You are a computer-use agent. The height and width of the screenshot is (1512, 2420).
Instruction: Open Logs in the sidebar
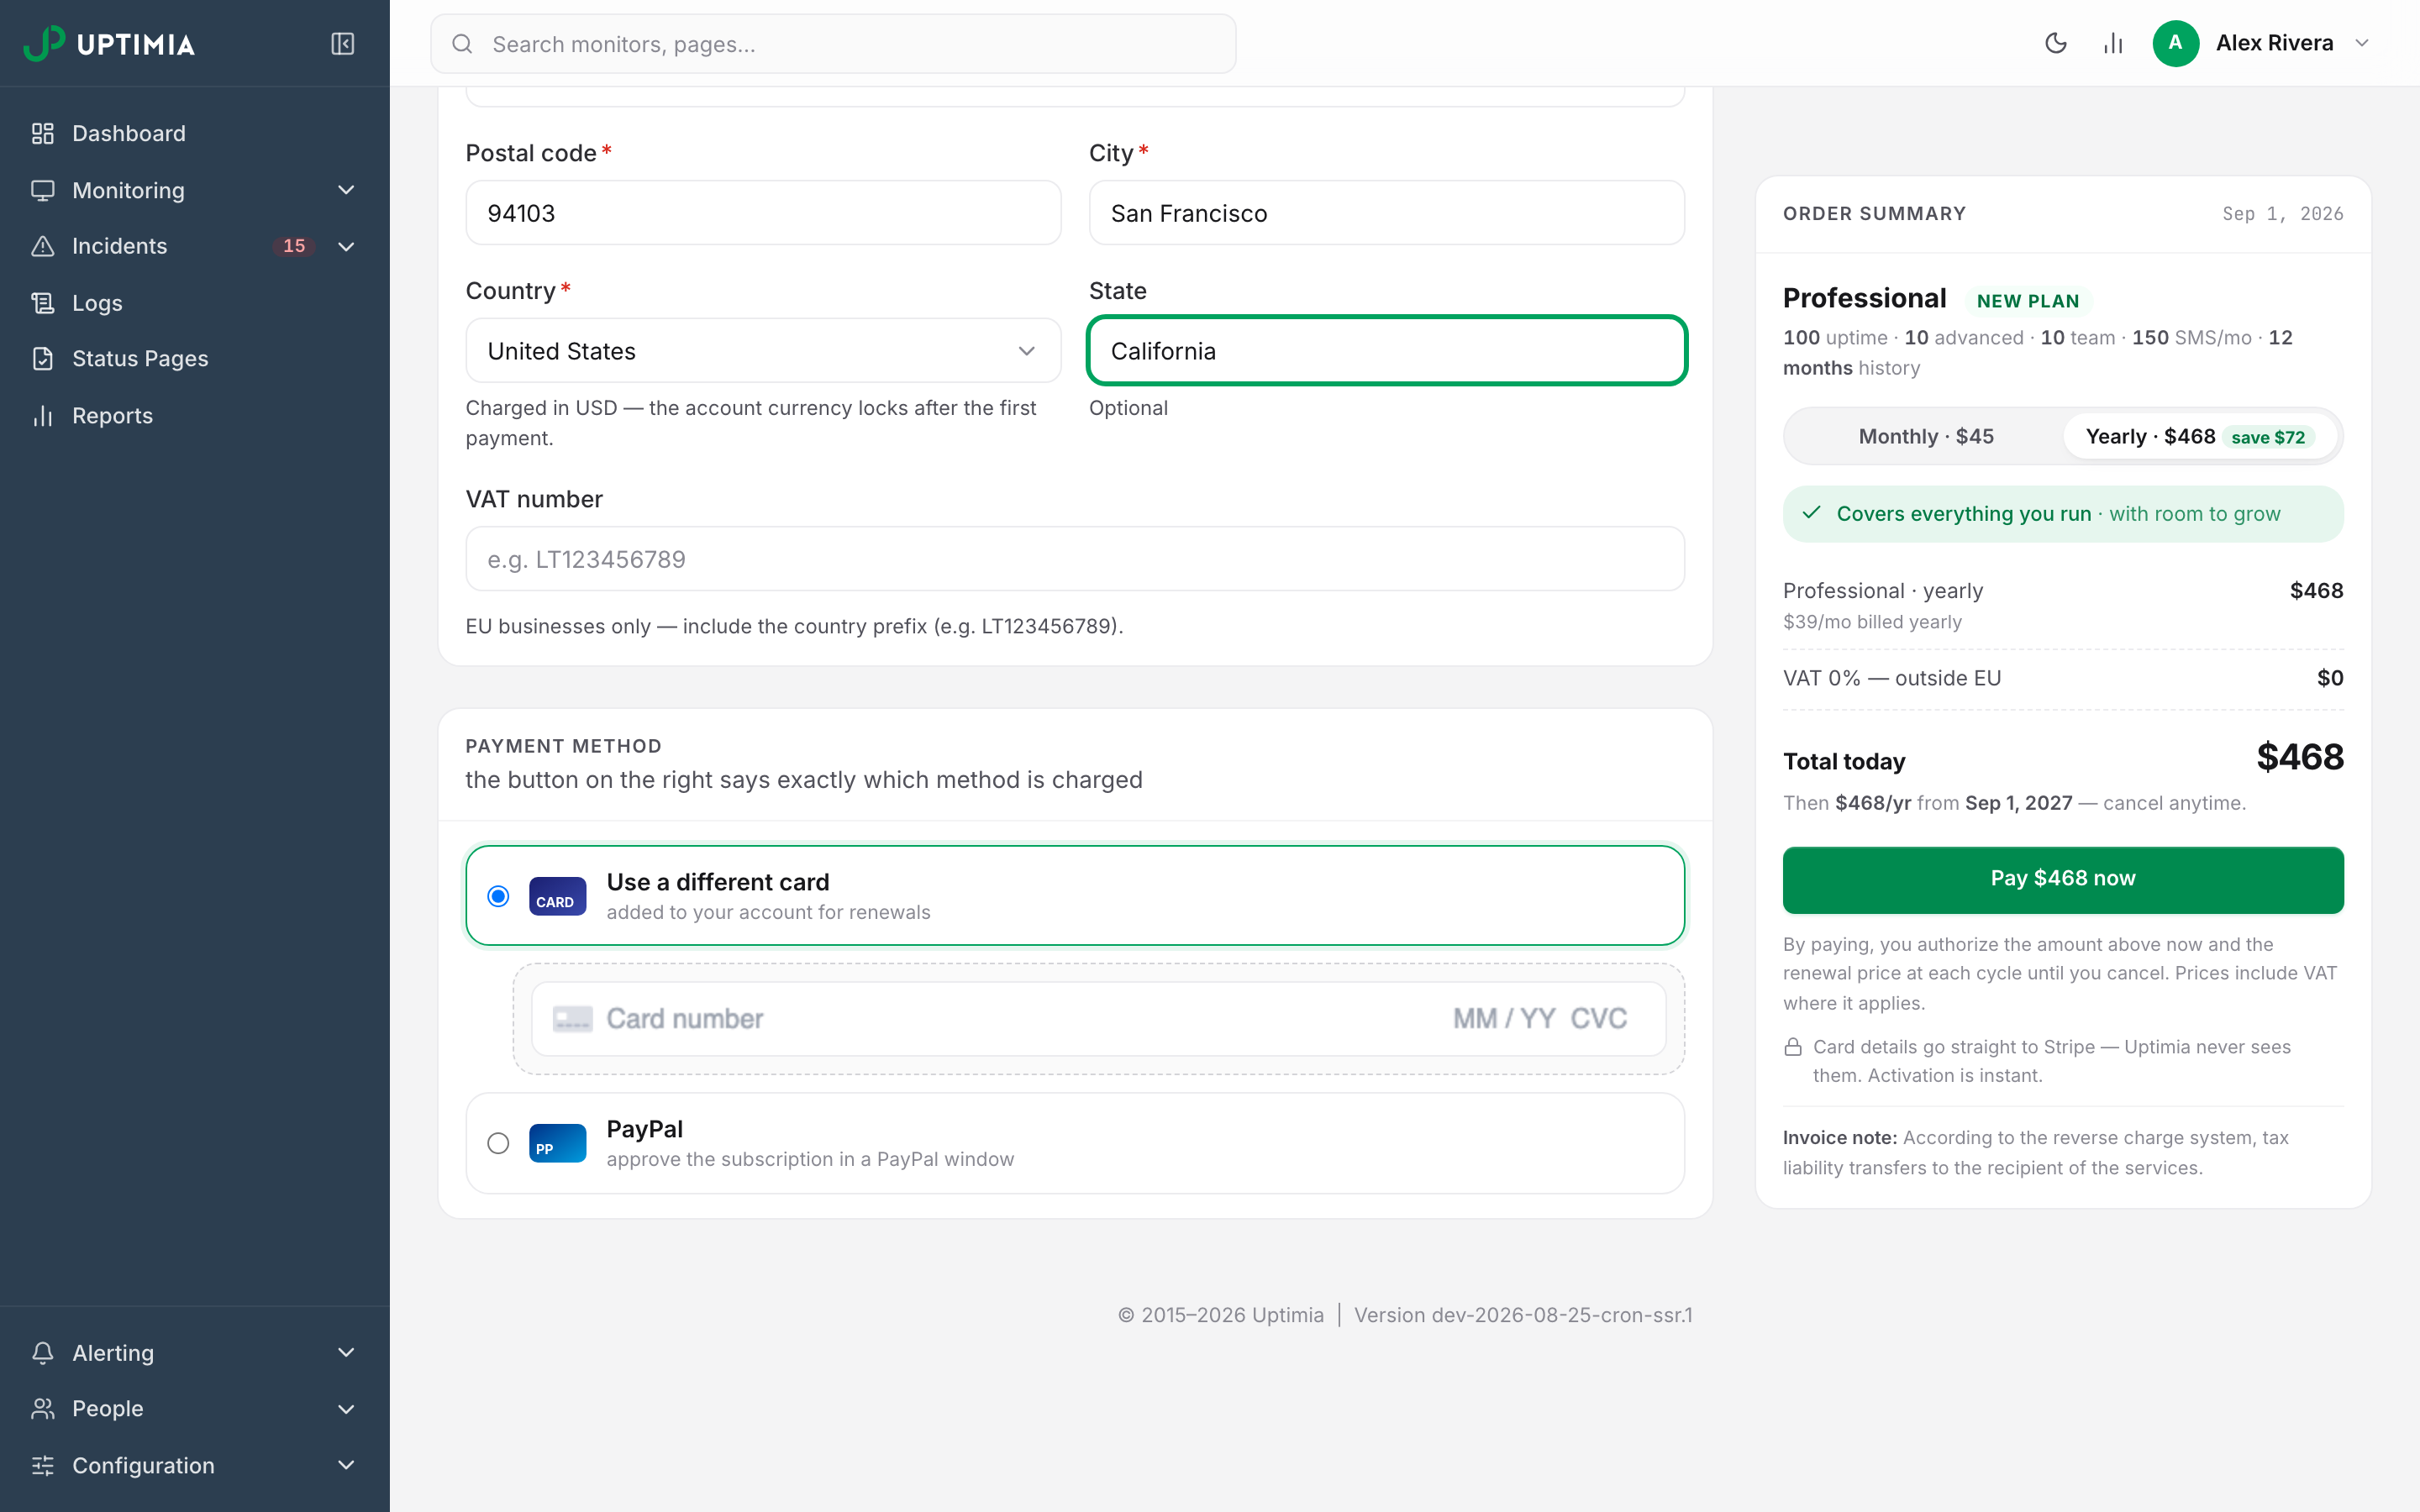[194, 303]
